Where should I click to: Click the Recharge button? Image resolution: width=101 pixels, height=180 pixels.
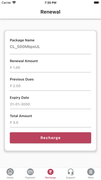click(x=50, y=138)
